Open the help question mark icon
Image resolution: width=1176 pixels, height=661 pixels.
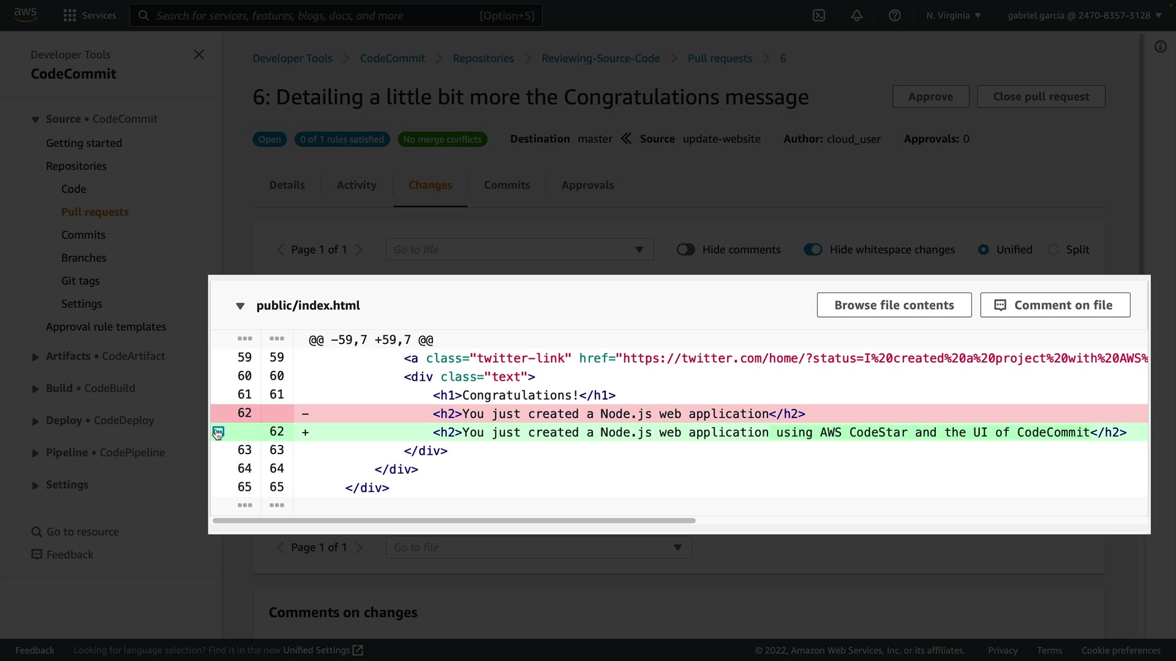(x=894, y=15)
